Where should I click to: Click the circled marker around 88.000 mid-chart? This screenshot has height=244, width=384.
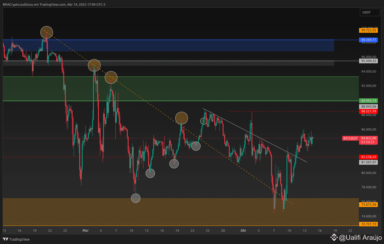coord(182,118)
